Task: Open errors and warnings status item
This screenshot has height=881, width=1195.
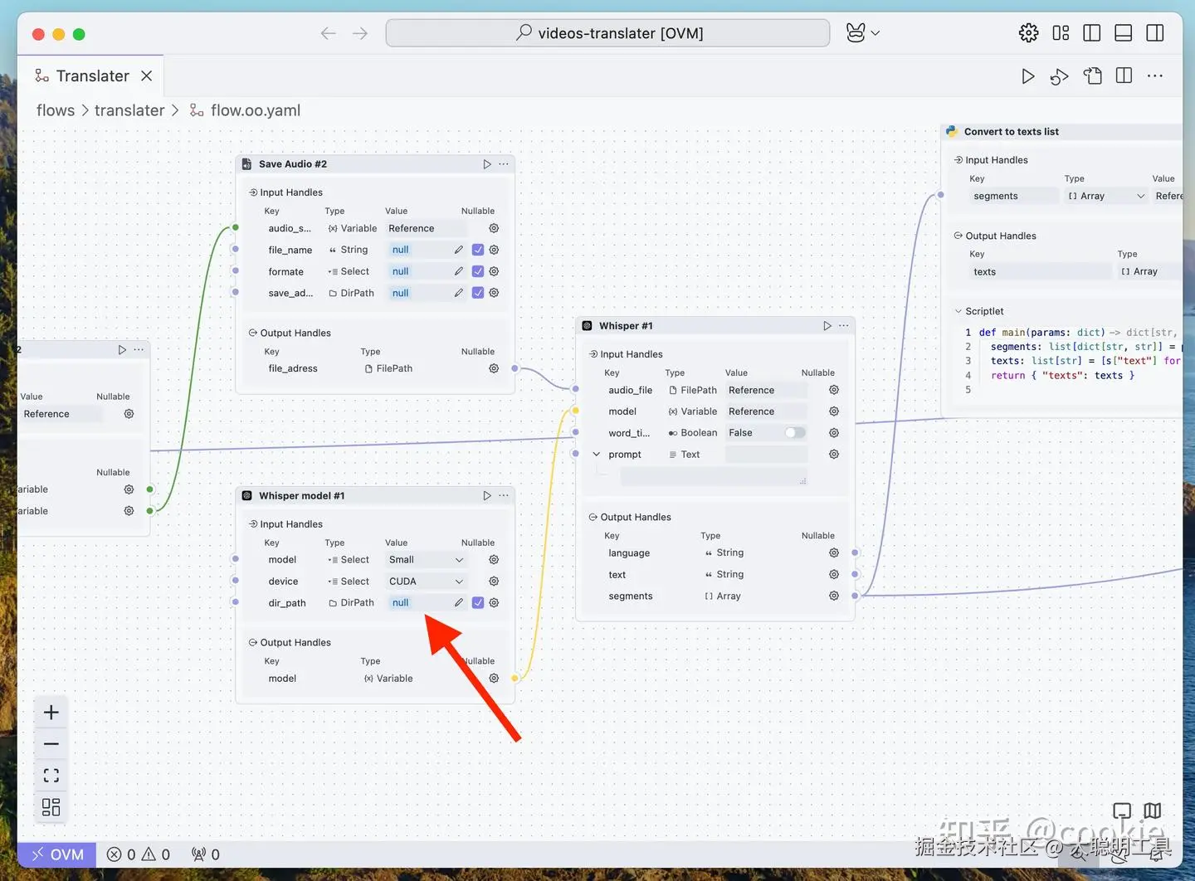Action: (139, 854)
